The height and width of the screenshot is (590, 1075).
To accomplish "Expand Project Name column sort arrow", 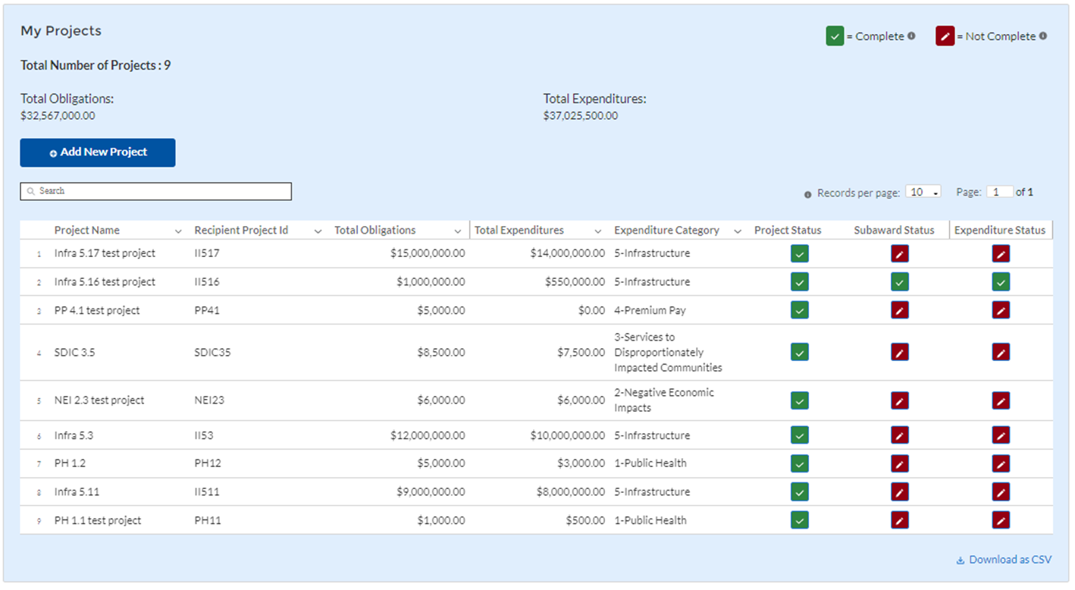I will click(x=178, y=231).
